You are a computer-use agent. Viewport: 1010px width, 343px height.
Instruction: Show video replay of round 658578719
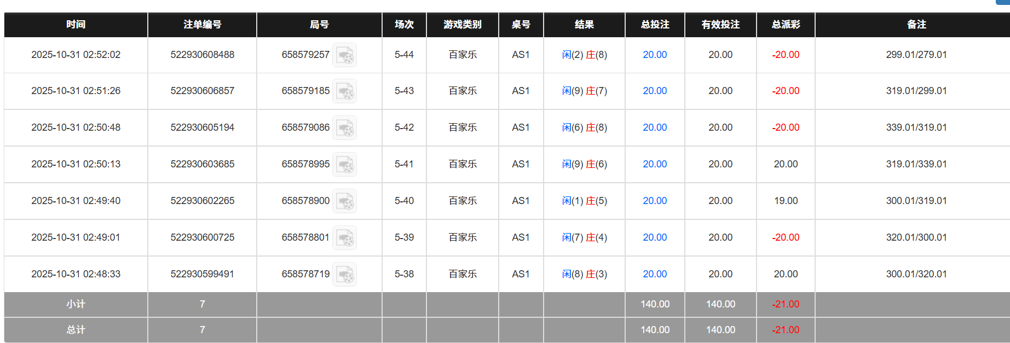(345, 275)
